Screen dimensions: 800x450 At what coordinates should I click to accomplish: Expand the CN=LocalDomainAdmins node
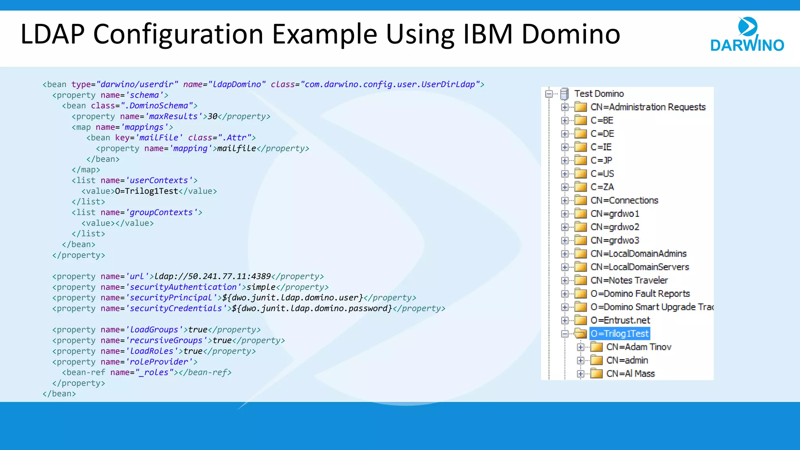click(x=564, y=254)
